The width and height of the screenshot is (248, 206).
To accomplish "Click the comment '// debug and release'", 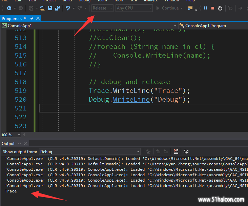I will pos(129,82).
